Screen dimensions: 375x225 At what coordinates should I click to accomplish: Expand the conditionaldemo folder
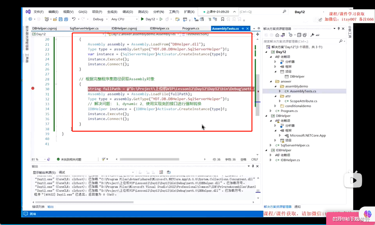pos(275,106)
